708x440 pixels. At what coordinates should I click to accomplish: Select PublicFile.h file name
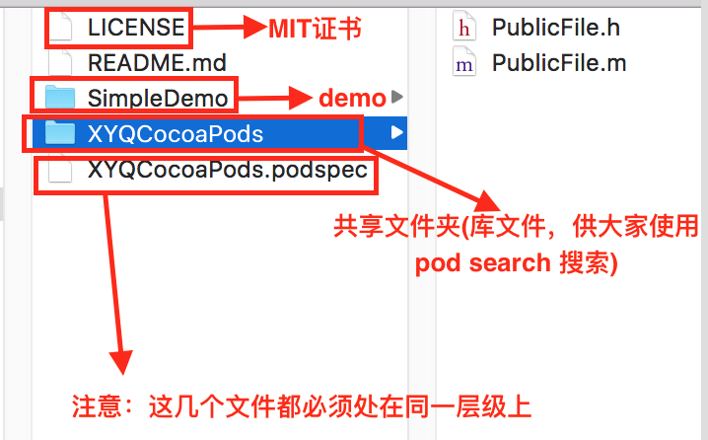(x=556, y=27)
